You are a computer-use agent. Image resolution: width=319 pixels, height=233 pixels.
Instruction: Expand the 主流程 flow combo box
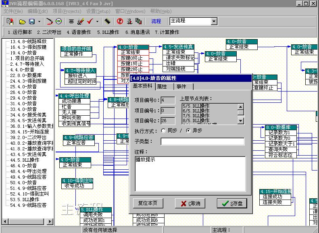(x=214, y=21)
